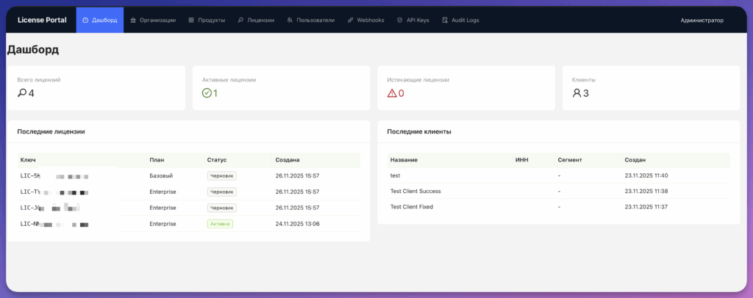Click the Webhooks link icon
The image size is (753, 298).
tap(351, 21)
